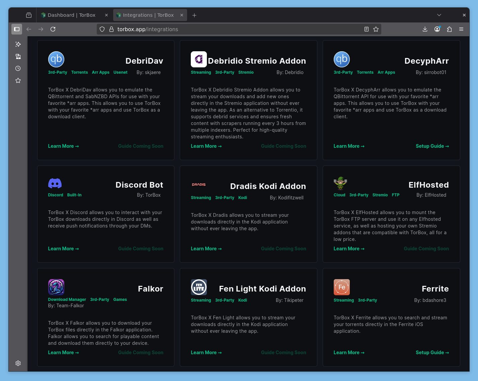
Task: Open sidebar settings gear icon
Action: (x=18, y=363)
